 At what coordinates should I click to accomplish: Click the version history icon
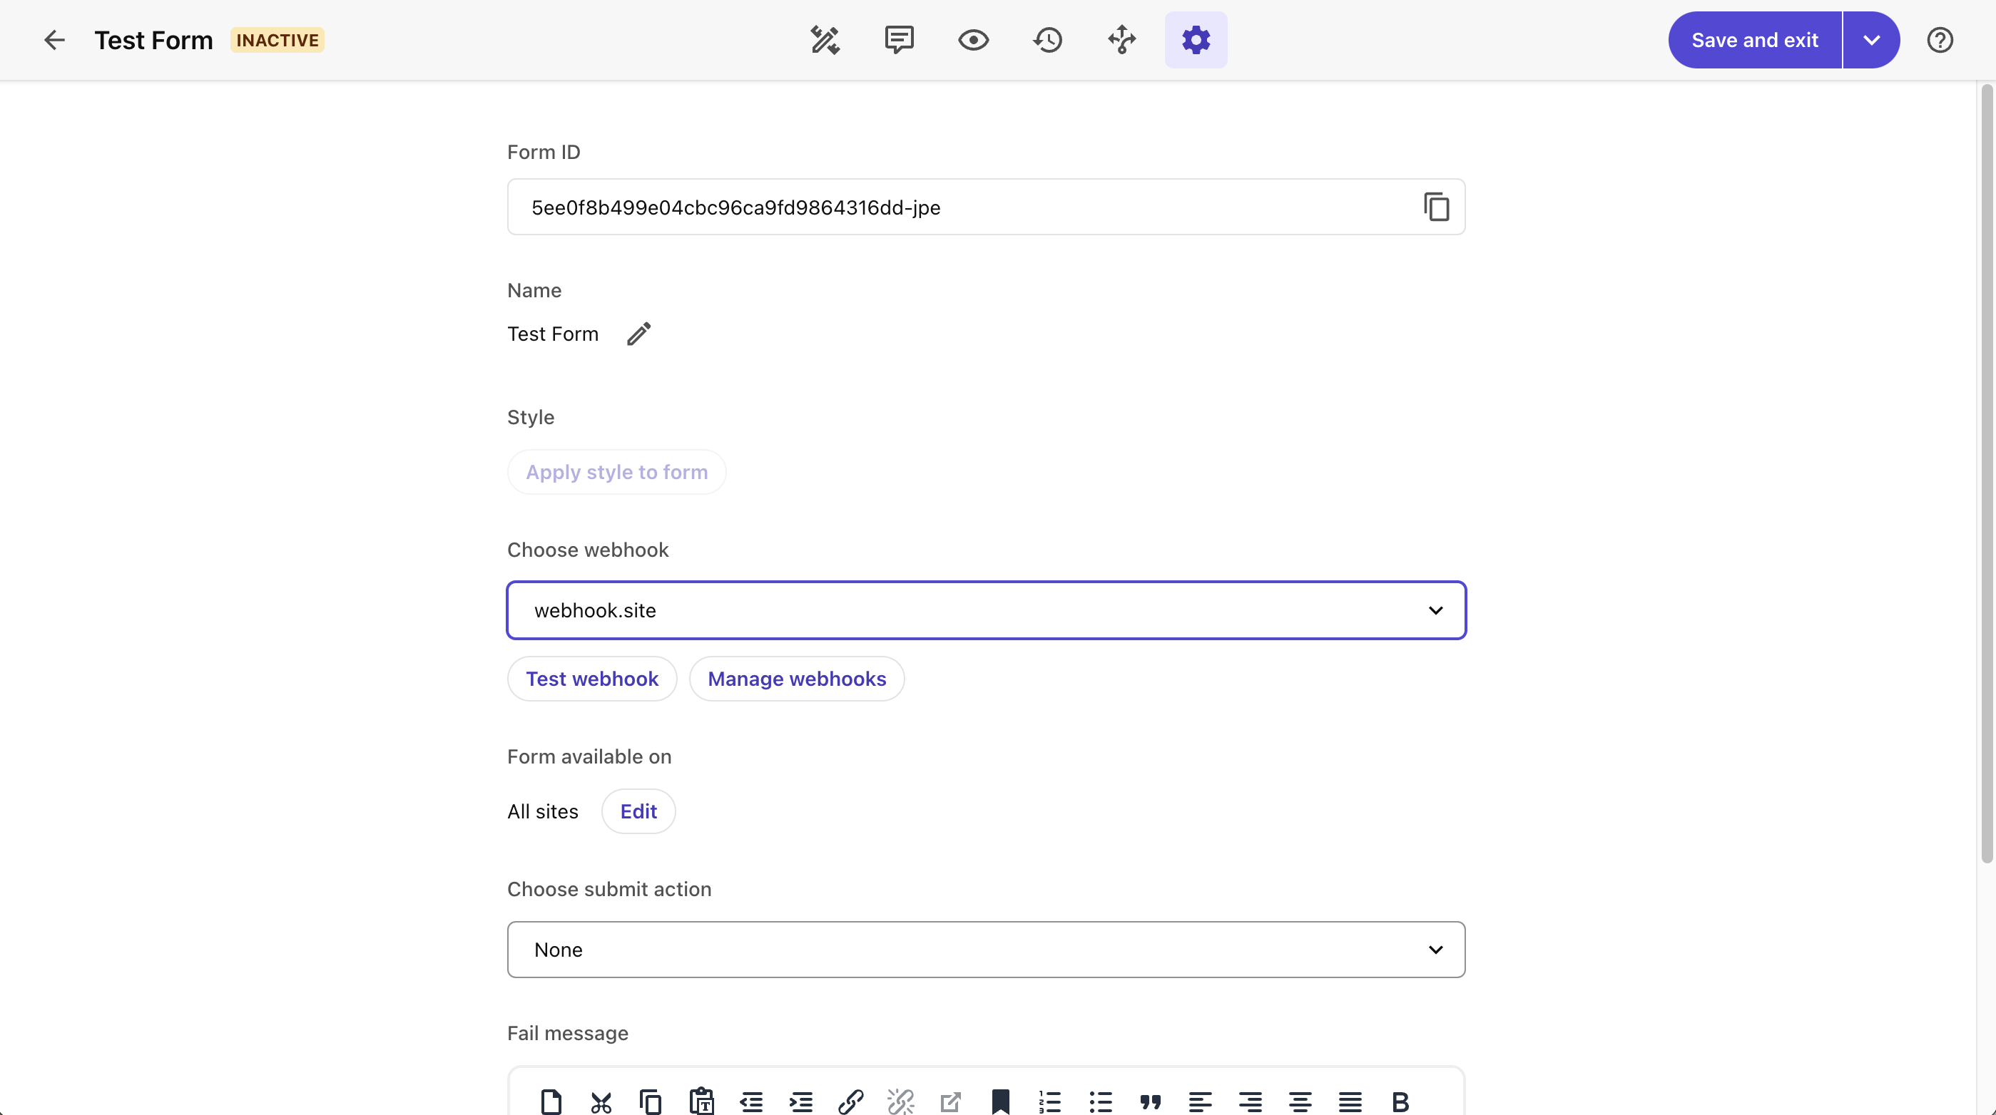(1047, 40)
